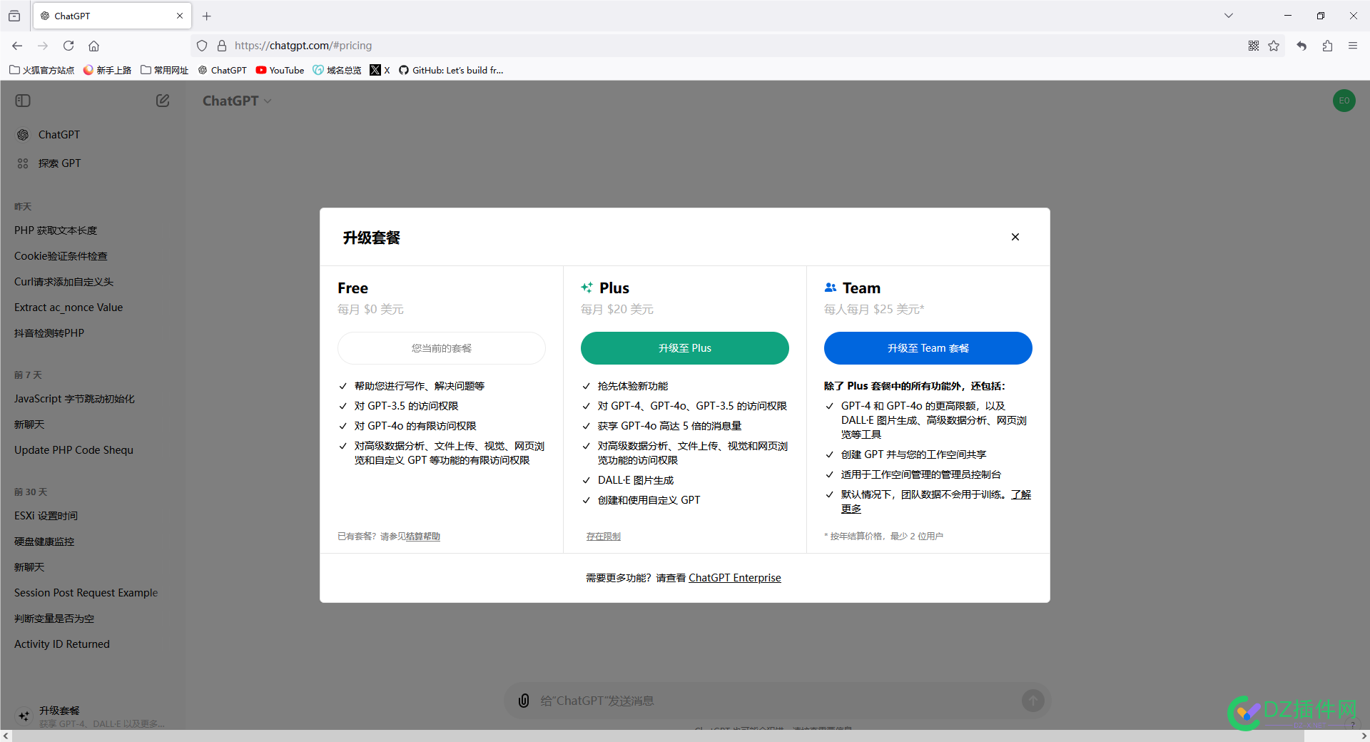Click the site security padlock icon

222,46
